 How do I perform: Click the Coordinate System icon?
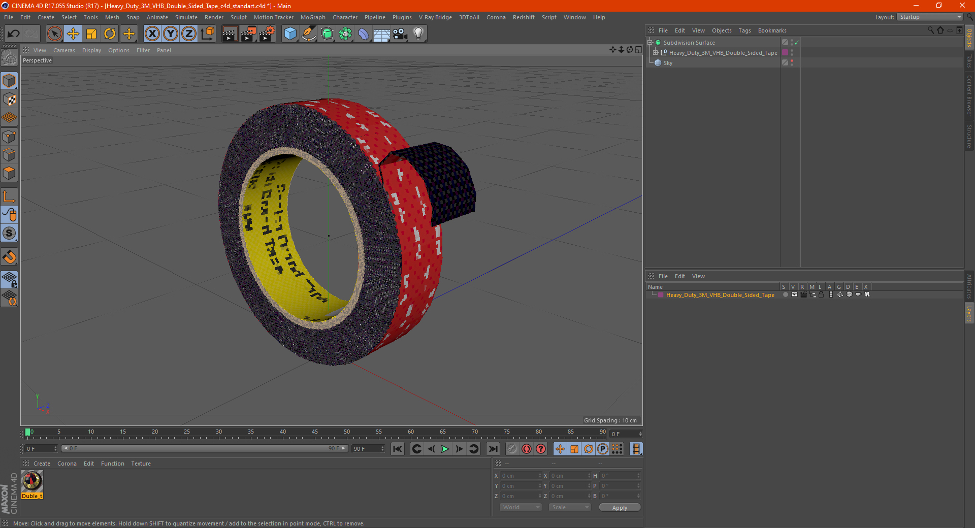coord(208,34)
